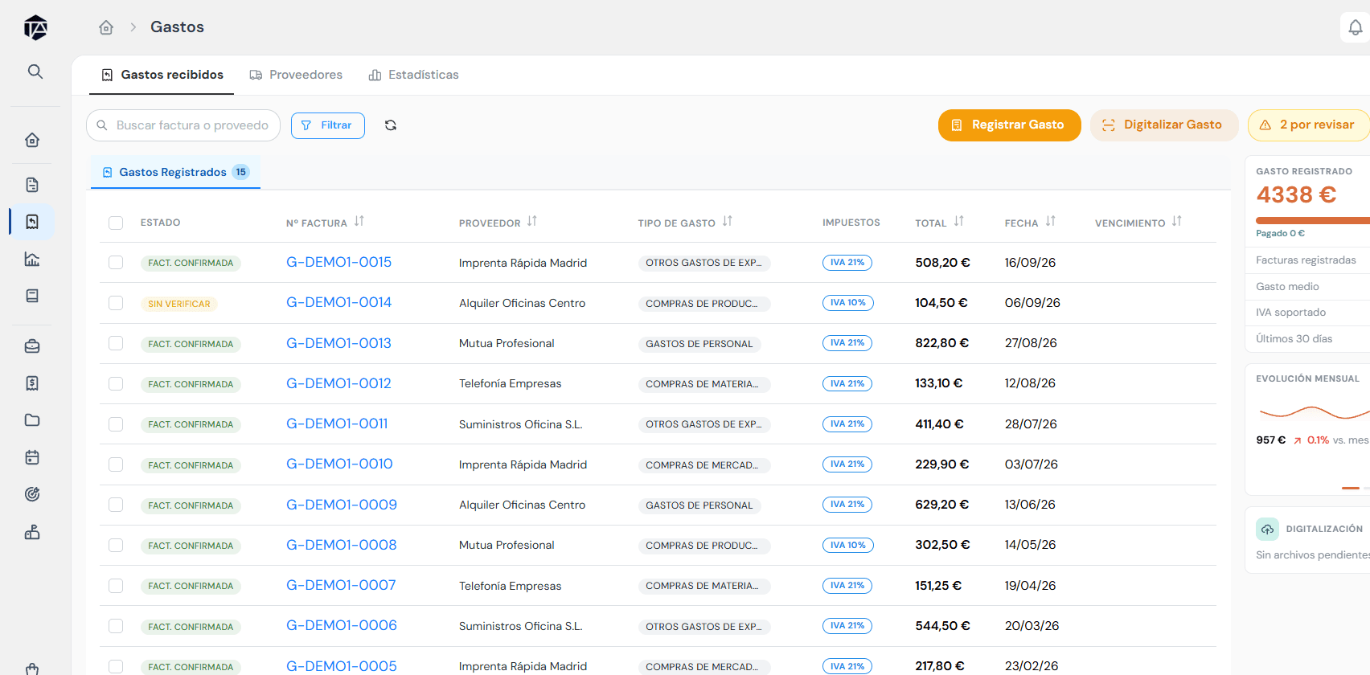
Task: Sort by Total column
Action: [x=959, y=221]
